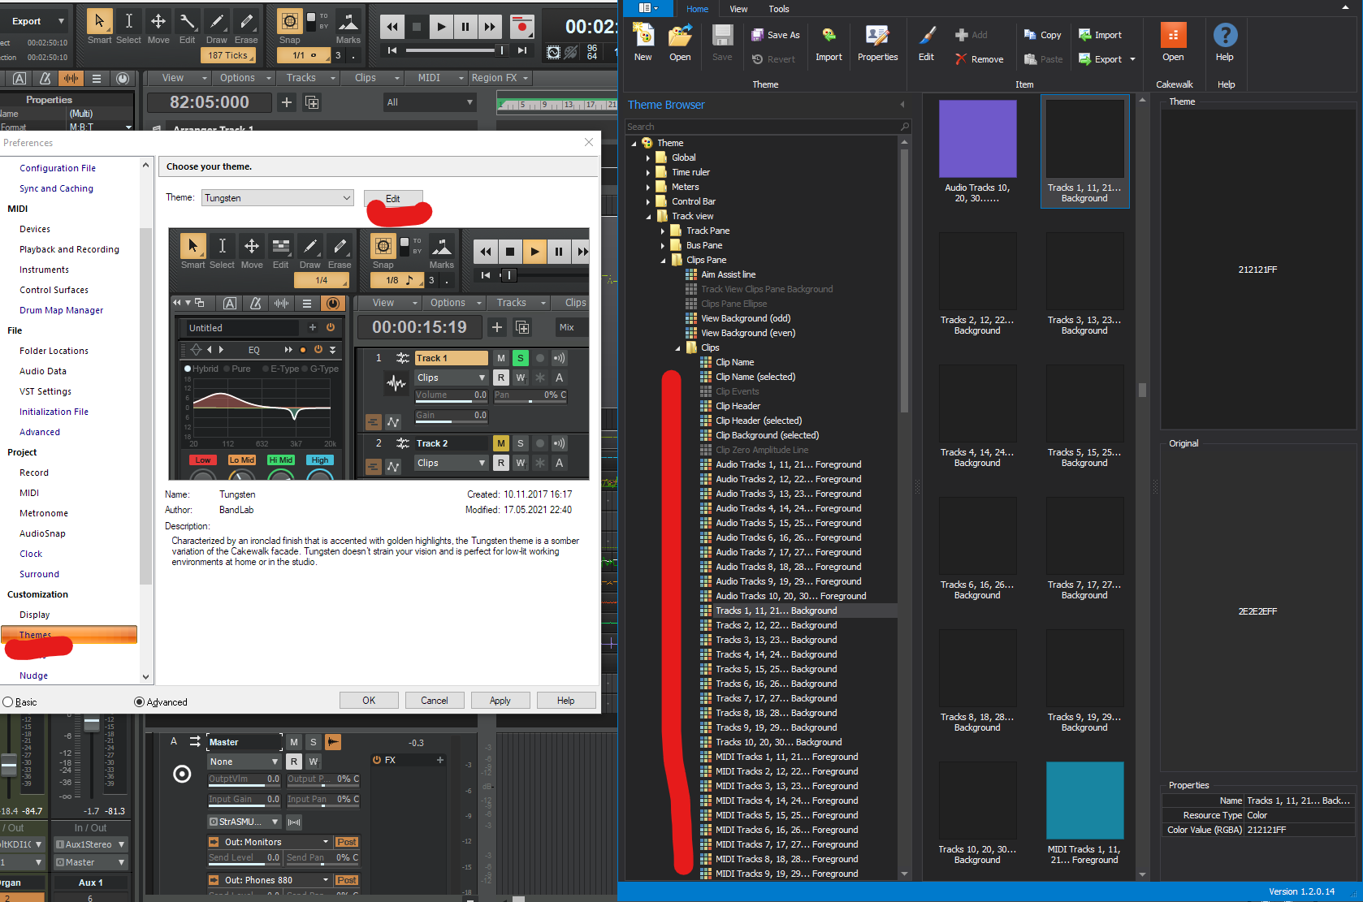
Task: Toggle Master bus FX power button
Action: click(x=377, y=761)
